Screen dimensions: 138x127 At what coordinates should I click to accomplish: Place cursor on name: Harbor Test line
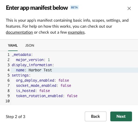click(x=74, y=70)
